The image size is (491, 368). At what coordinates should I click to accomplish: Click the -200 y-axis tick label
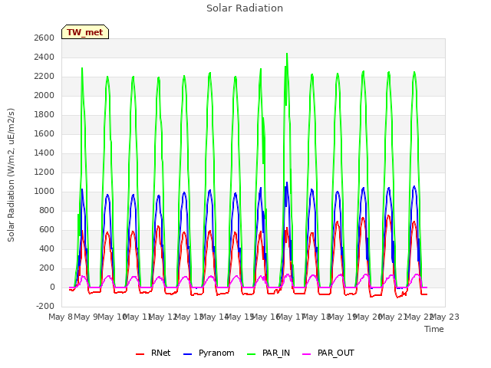click(x=45, y=306)
